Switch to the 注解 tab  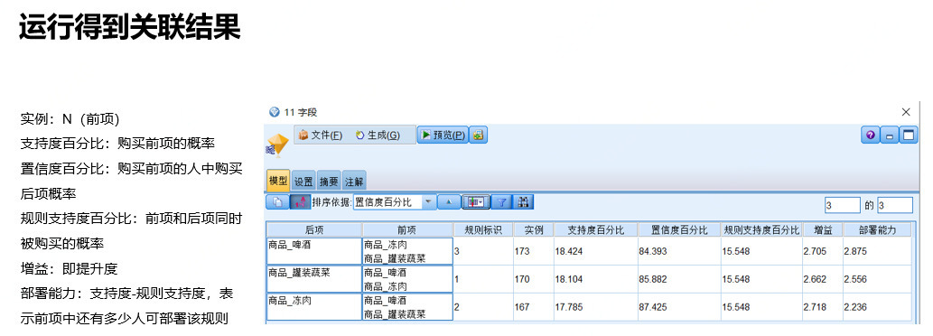(x=354, y=181)
